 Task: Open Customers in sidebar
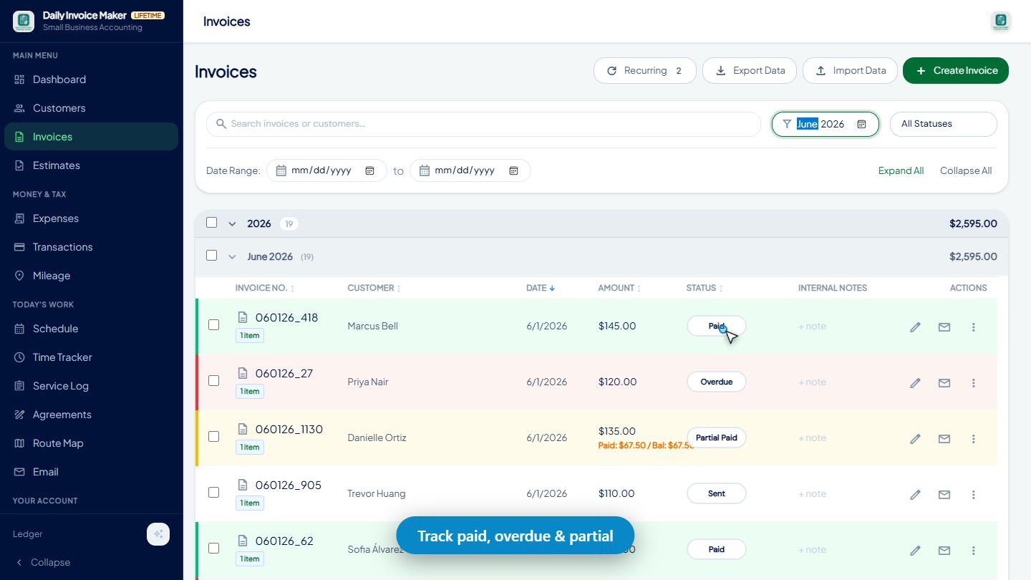click(91, 108)
